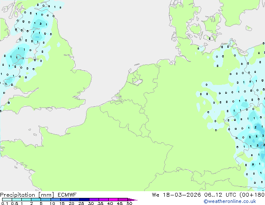Click the 35–40 mm legend color box
This screenshot has width=265, height=205.
(x=103, y=200)
